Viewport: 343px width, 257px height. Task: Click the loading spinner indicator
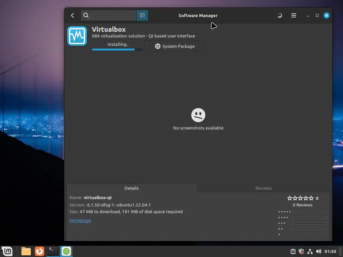(x=280, y=15)
